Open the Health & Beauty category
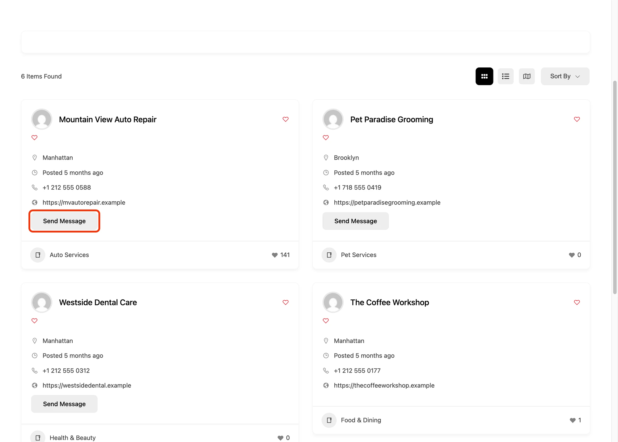Viewport: 618px width, 442px height. 73,438
